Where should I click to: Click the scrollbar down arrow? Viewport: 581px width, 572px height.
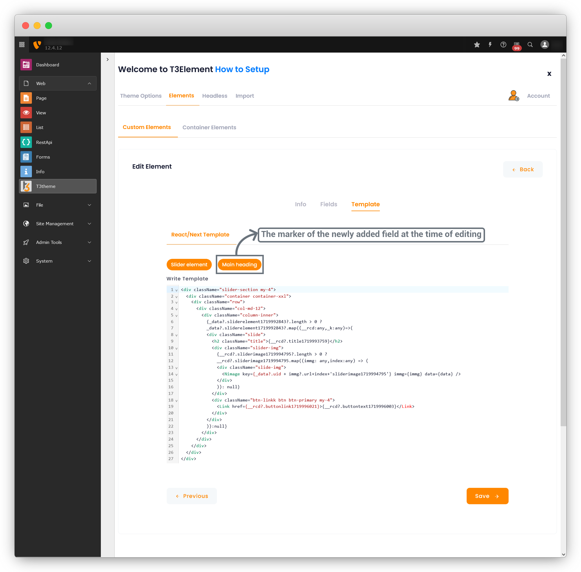click(563, 554)
